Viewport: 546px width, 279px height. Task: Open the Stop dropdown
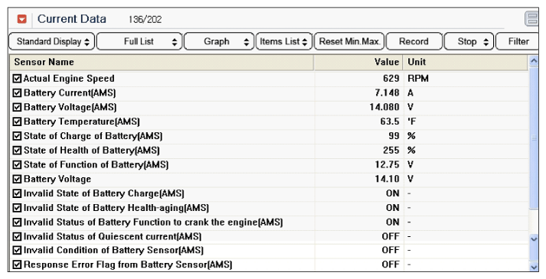coord(469,42)
